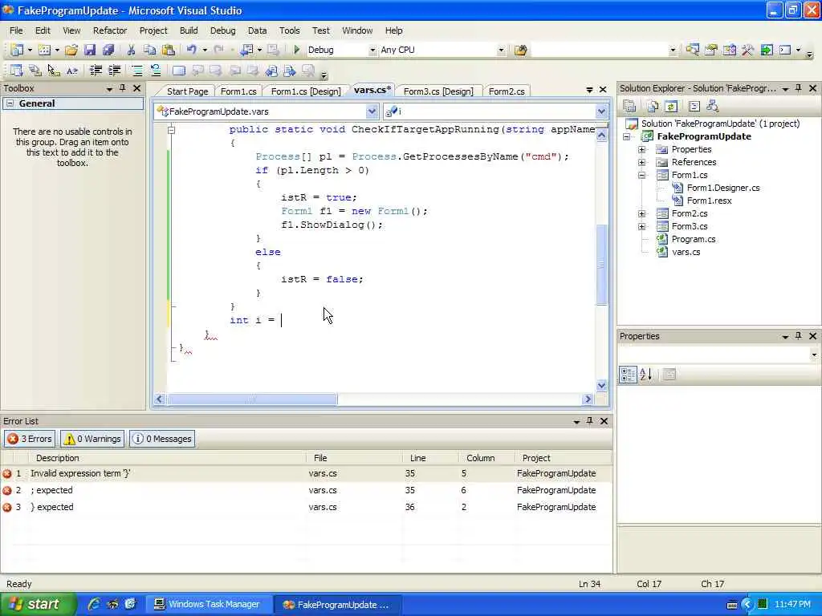
Task: Click the New Project toolbar icon
Action: pos(17,50)
